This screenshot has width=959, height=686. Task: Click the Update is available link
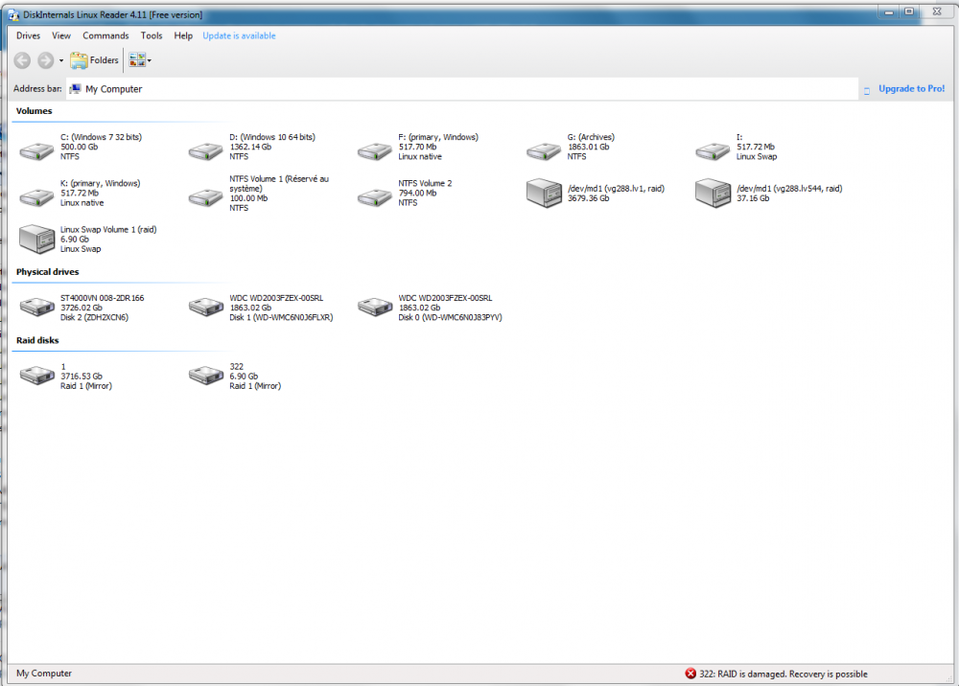point(239,35)
